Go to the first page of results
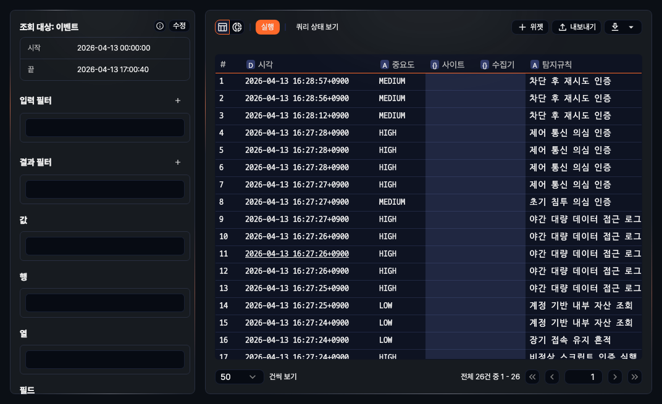 pos(532,377)
